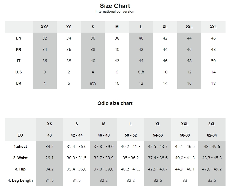Click the Size Chart title heading
This screenshot has width=234, height=191.
(x=115, y=6)
